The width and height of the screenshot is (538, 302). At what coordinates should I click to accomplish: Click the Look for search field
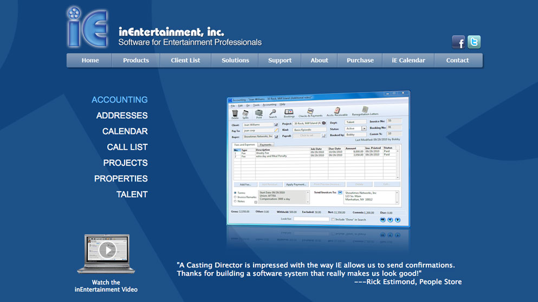311,219
